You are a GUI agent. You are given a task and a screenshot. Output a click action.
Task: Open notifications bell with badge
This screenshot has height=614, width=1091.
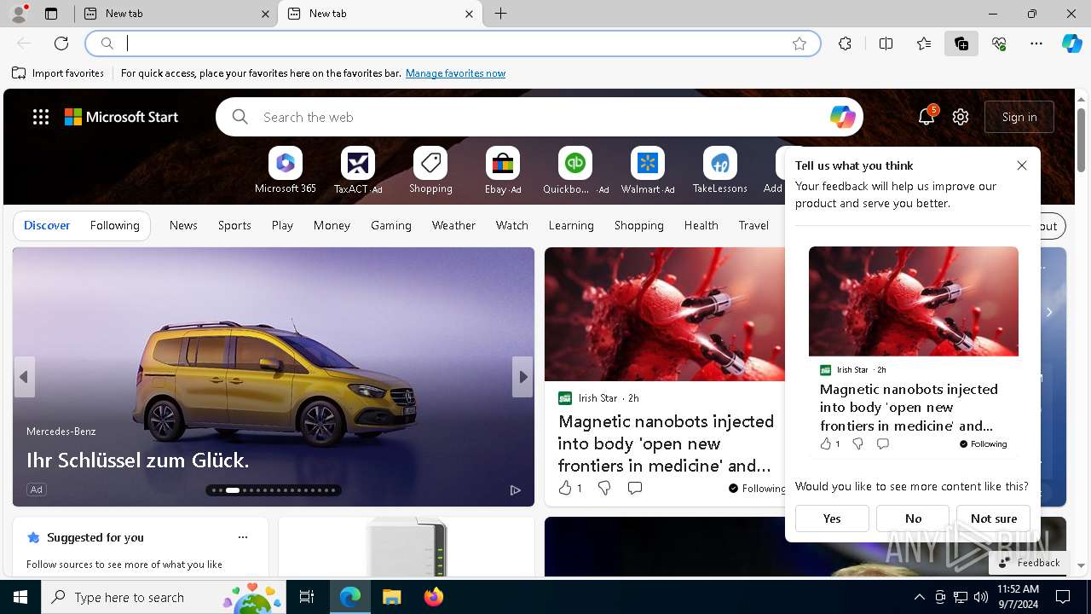point(926,117)
